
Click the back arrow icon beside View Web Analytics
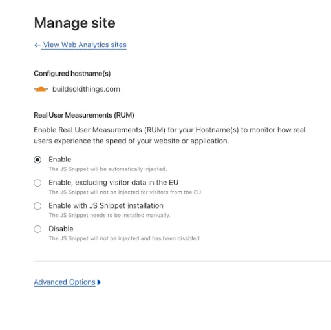[37, 45]
